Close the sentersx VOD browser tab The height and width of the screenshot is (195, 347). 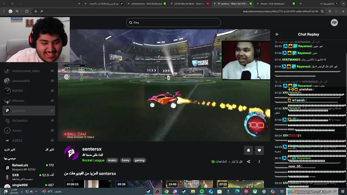pyautogui.click(x=215, y=4)
